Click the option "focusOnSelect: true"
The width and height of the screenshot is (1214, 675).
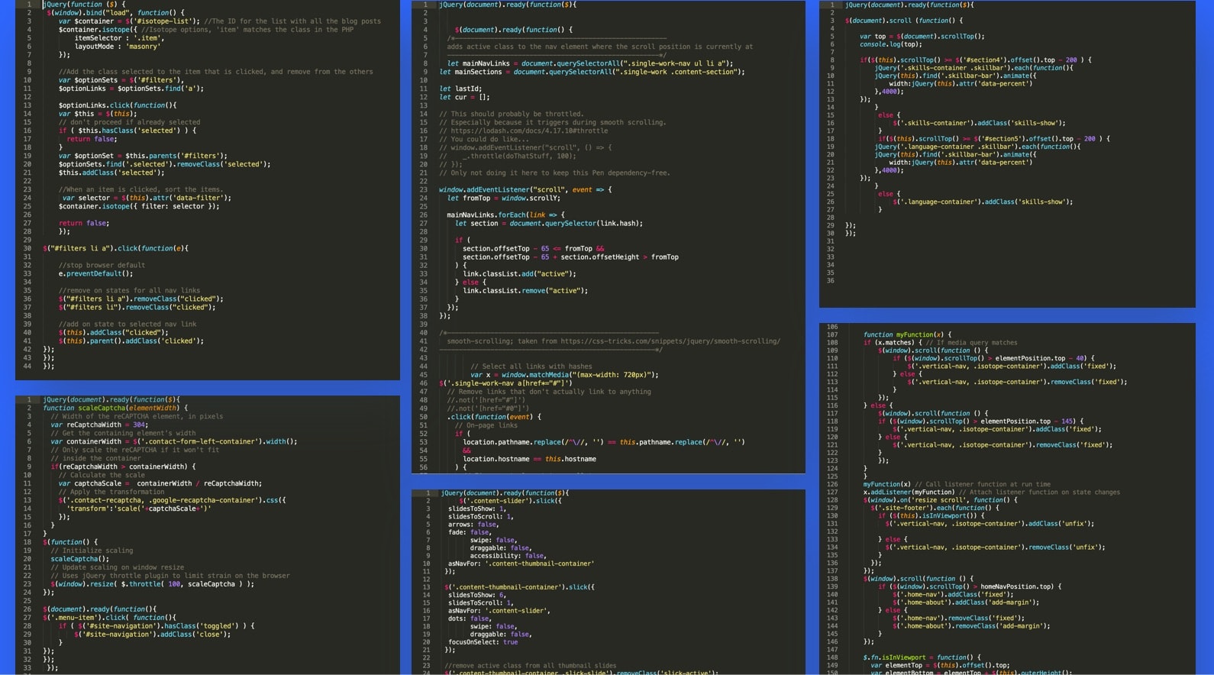(x=483, y=642)
